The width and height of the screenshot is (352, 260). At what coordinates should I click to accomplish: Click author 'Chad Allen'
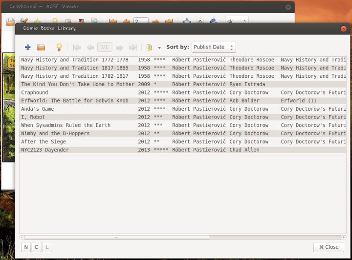[244, 150]
